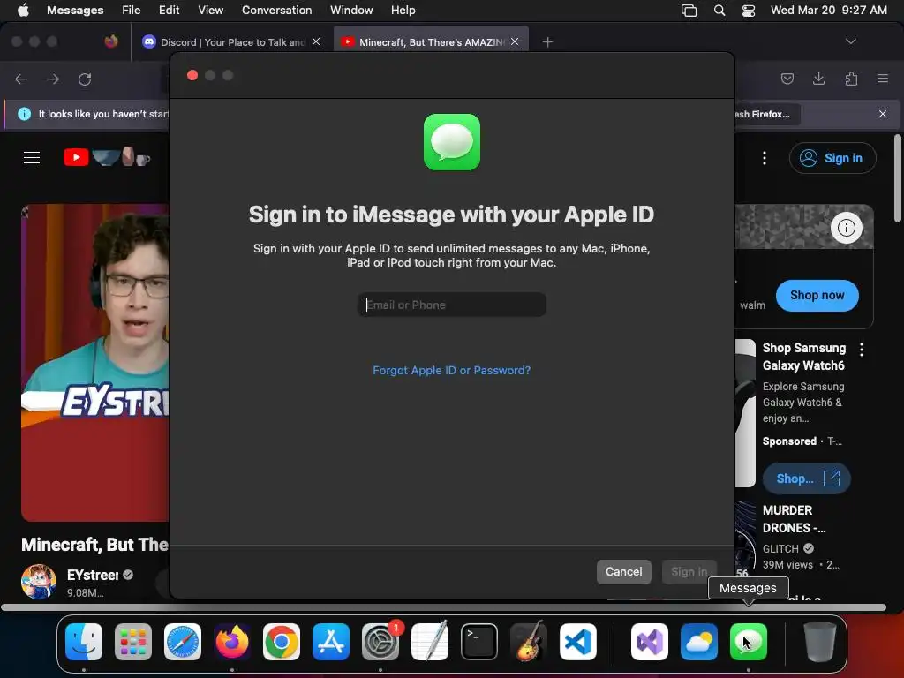Open the View menu
Image resolution: width=904 pixels, height=678 pixels.
point(210,11)
